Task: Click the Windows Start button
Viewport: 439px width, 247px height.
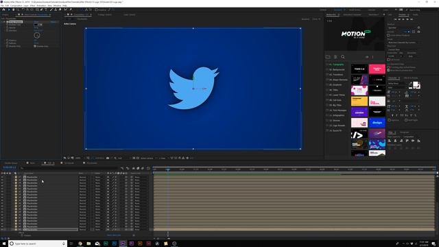Action: point(4,244)
